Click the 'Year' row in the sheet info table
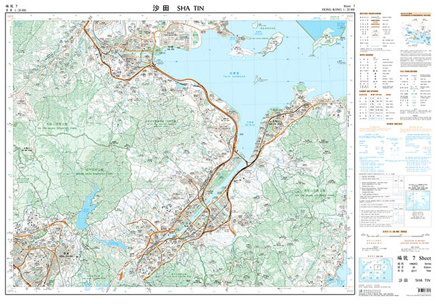This screenshot has height=304, width=436. point(415,271)
